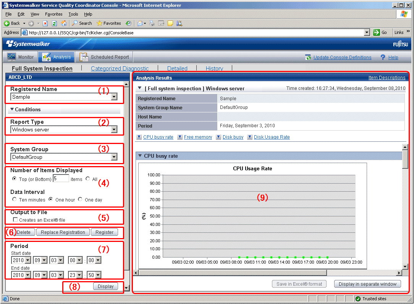The height and width of the screenshot is (304, 414).
Task: Open the Start date month dropdown
Action: [44, 260]
